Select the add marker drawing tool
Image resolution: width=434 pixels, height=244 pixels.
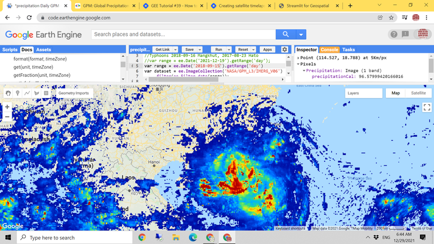pos(18,93)
